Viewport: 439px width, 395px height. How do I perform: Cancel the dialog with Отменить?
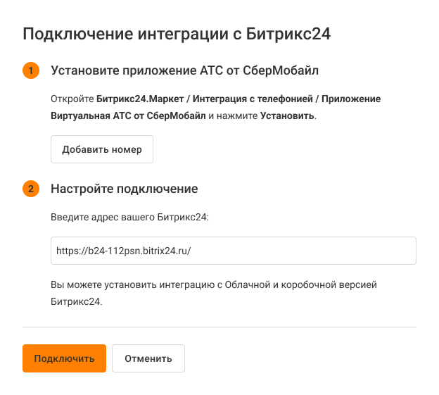pyautogui.click(x=148, y=358)
